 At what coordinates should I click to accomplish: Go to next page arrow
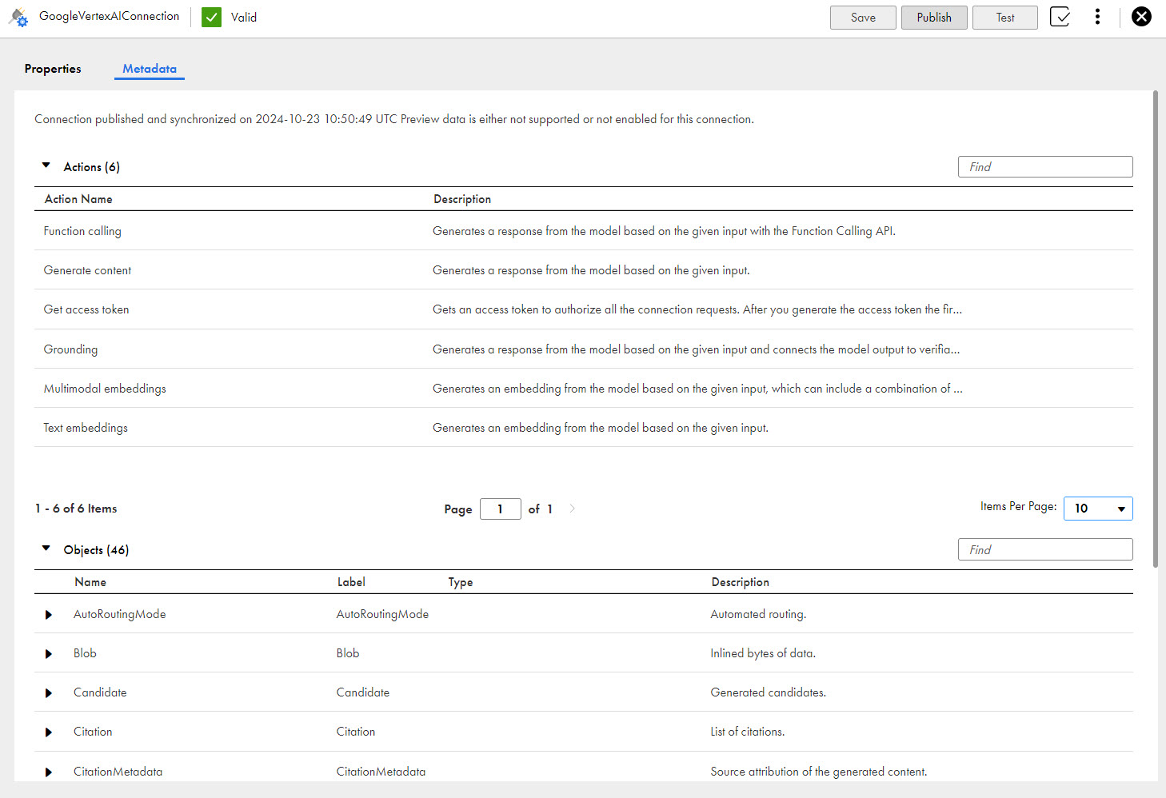572,509
